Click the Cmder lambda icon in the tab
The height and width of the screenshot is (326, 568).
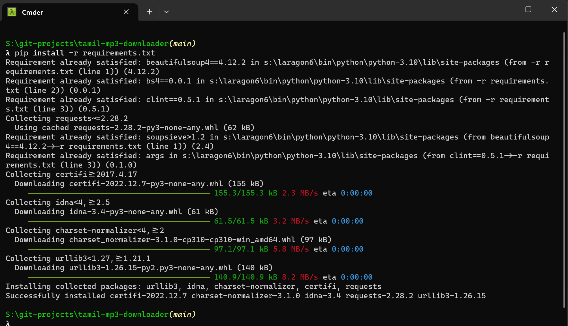click(x=12, y=12)
